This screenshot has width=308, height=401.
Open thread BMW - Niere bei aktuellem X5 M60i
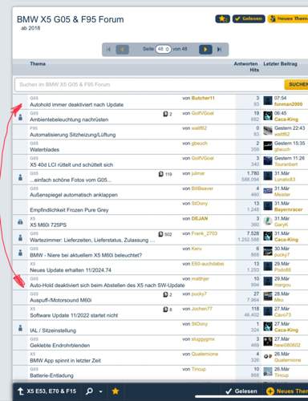click(x=86, y=255)
